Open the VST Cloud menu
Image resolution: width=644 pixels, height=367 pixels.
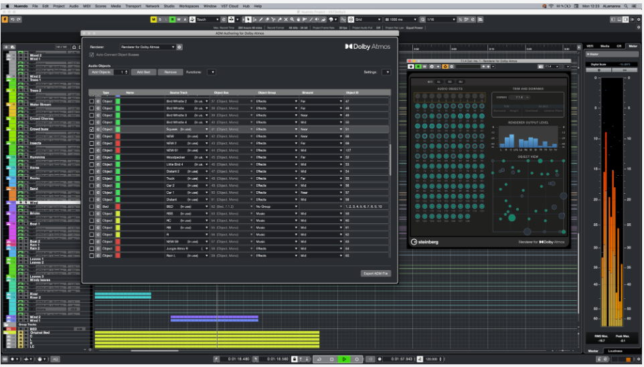[x=230, y=6]
